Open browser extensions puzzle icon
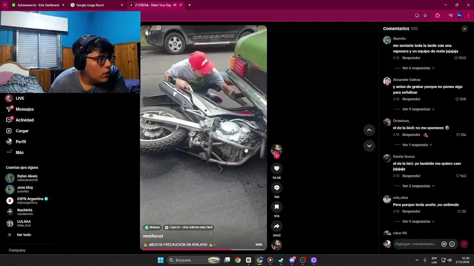The width and height of the screenshot is (474, 266). tap(437, 16)
